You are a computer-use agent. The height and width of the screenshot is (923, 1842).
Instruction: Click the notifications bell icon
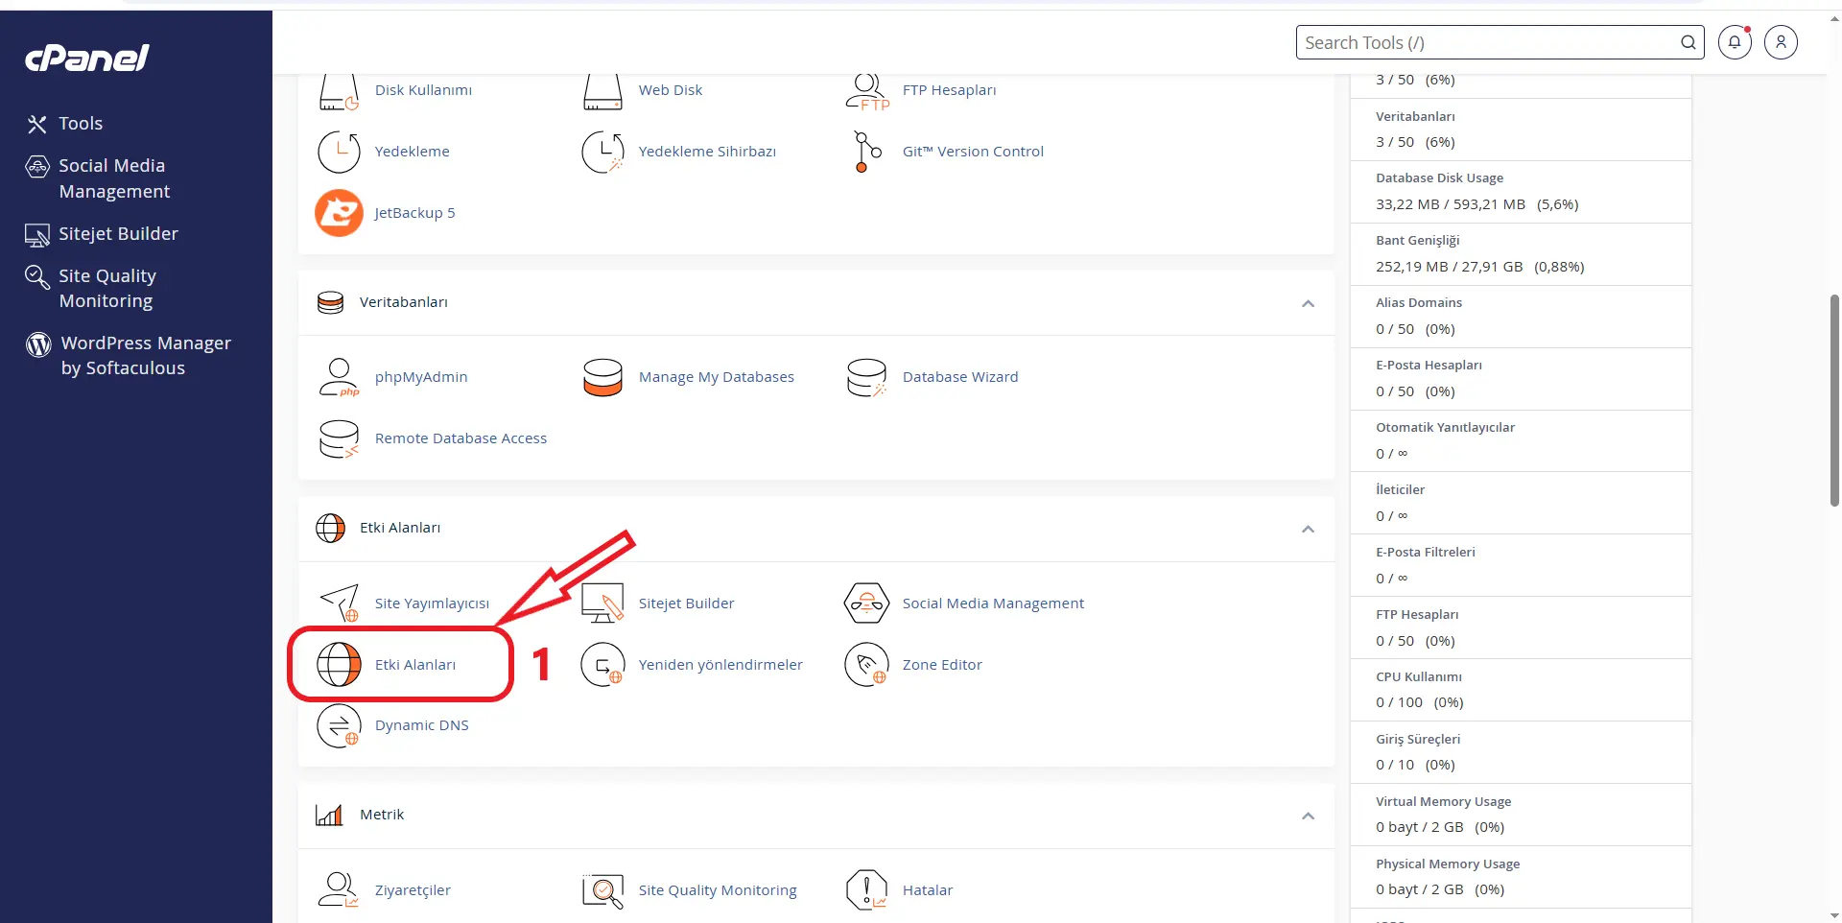pyautogui.click(x=1735, y=42)
